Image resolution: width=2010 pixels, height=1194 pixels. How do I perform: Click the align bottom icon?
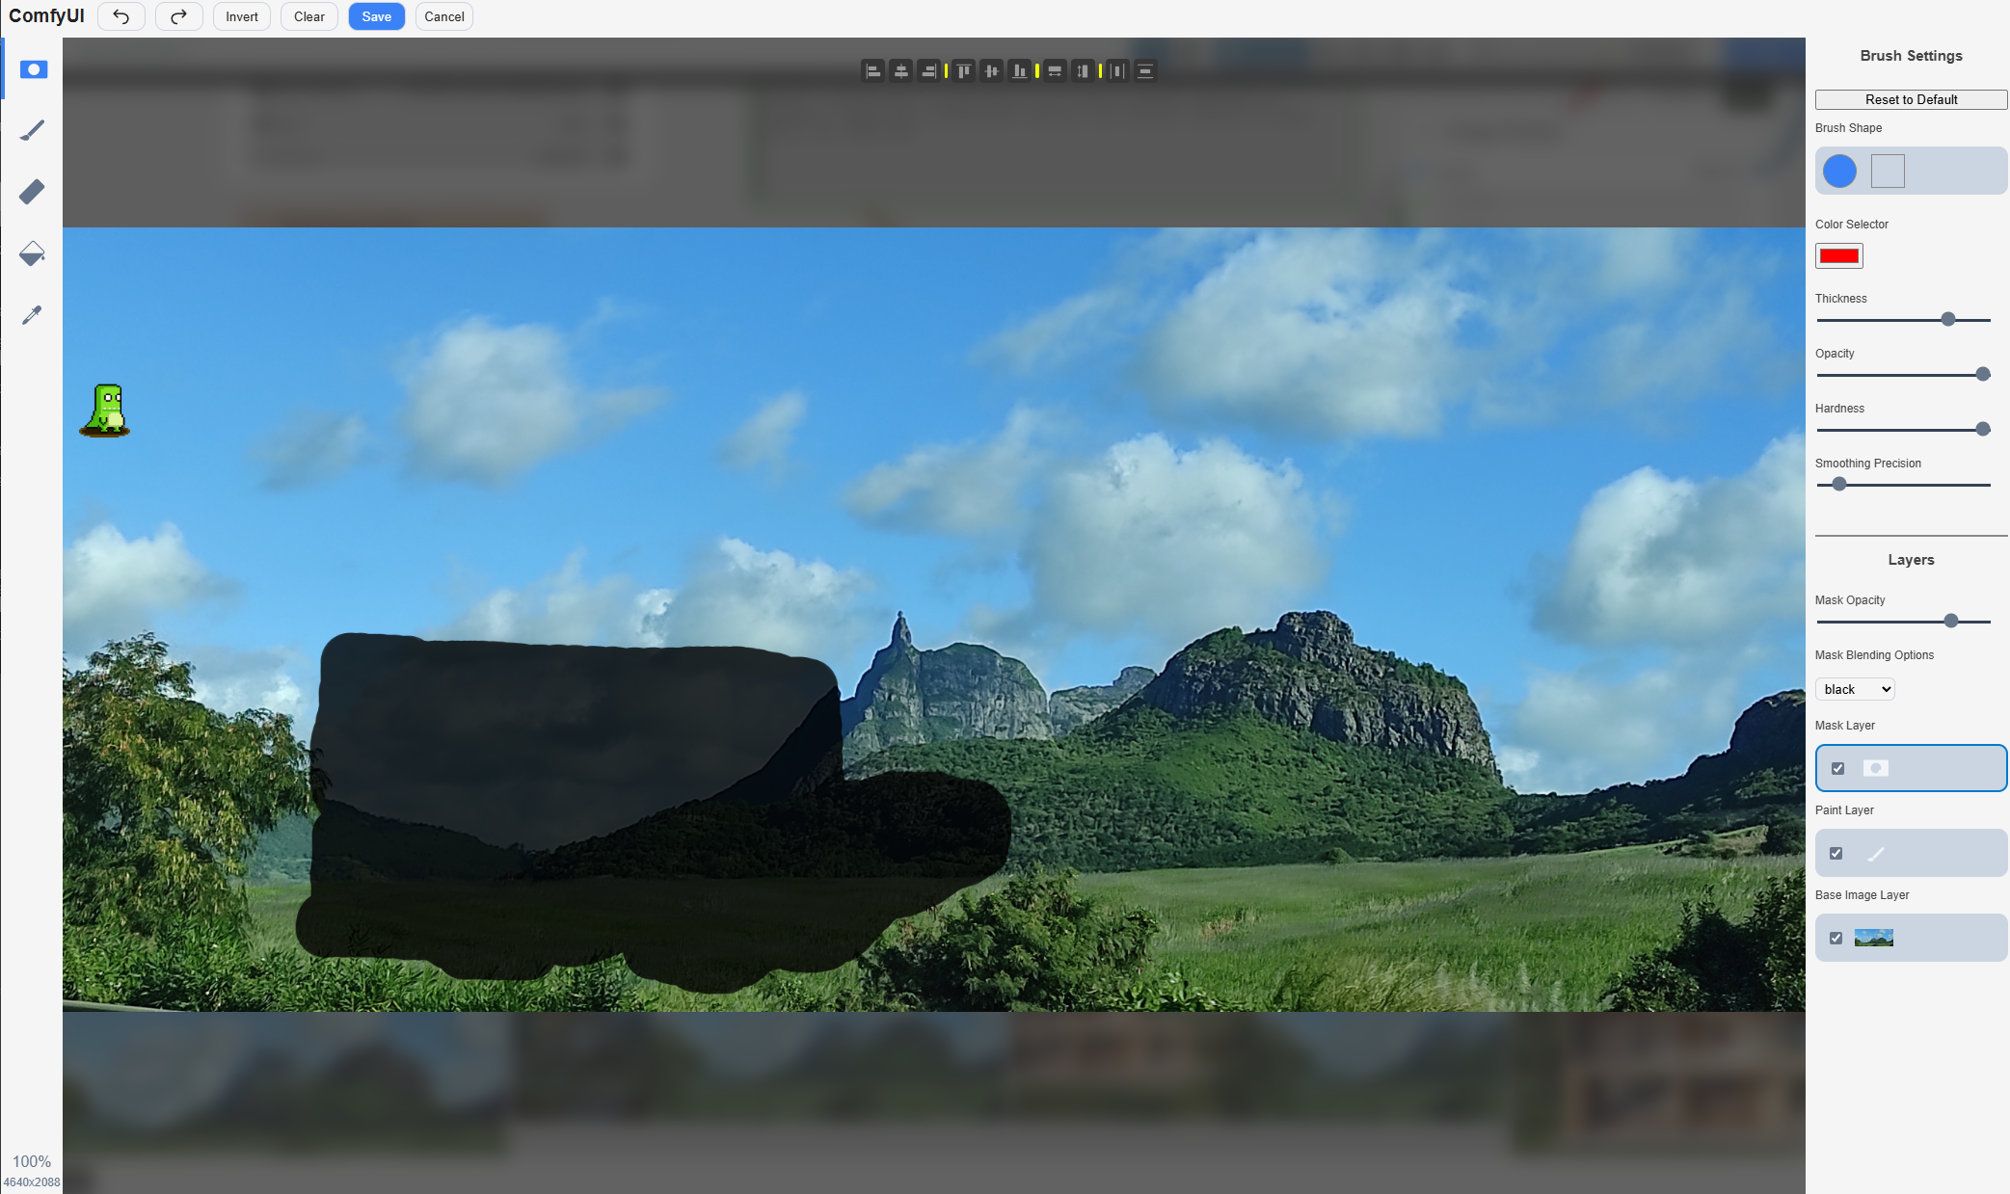(x=1020, y=70)
